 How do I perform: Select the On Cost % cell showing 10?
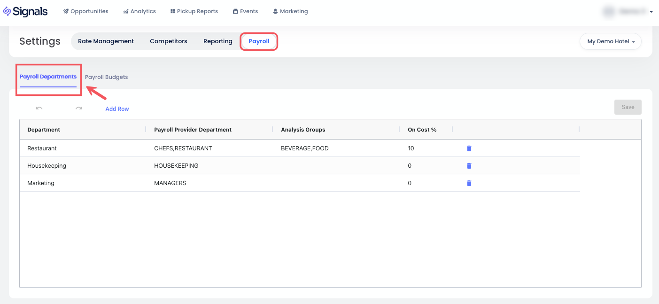tap(411, 148)
